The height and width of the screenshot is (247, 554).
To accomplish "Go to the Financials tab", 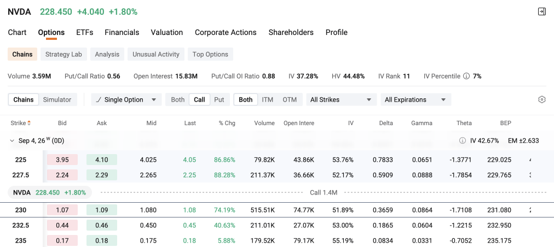I will point(122,32).
